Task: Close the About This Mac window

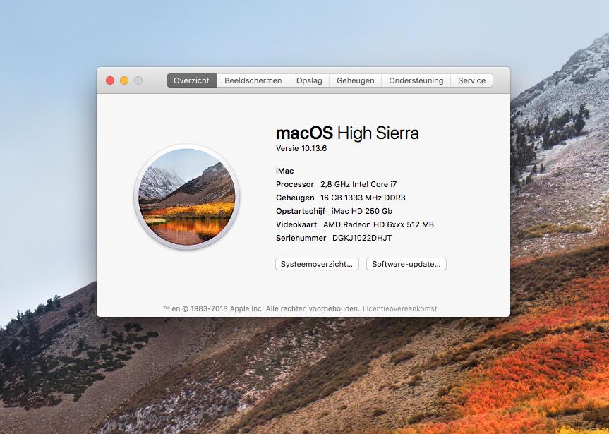Action: pos(110,80)
